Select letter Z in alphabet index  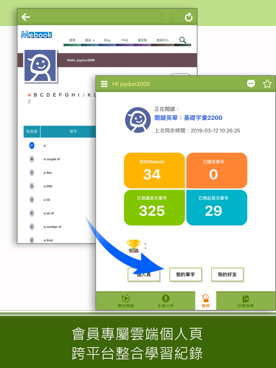(29, 102)
